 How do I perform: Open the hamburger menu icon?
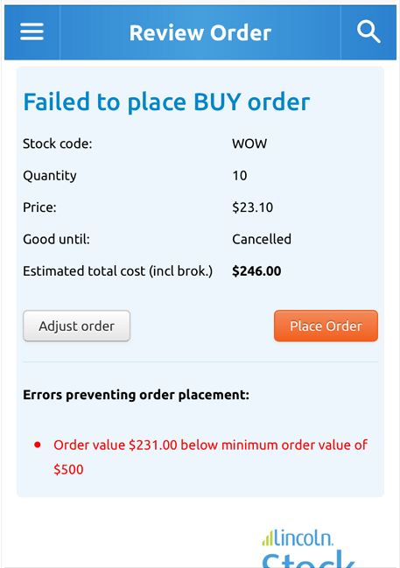(32, 32)
